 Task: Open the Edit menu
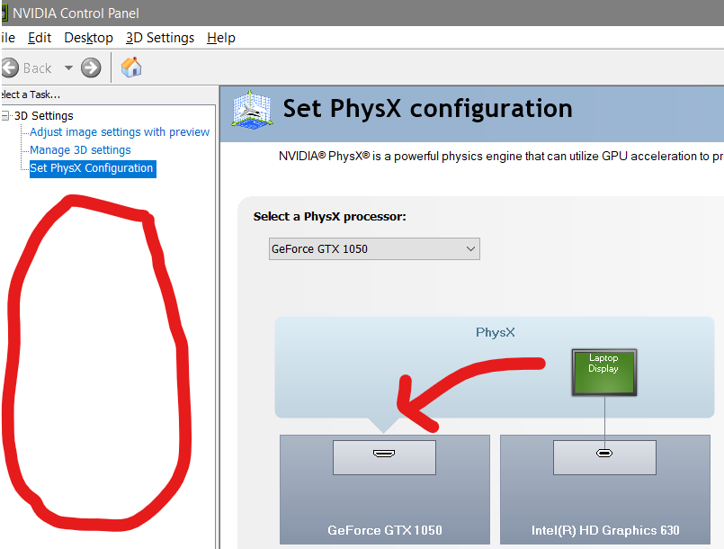[40, 38]
